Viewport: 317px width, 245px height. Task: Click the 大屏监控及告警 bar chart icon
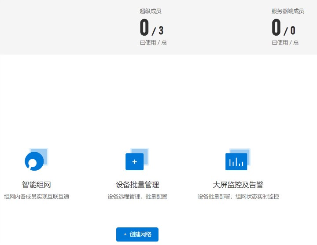coord(238,159)
